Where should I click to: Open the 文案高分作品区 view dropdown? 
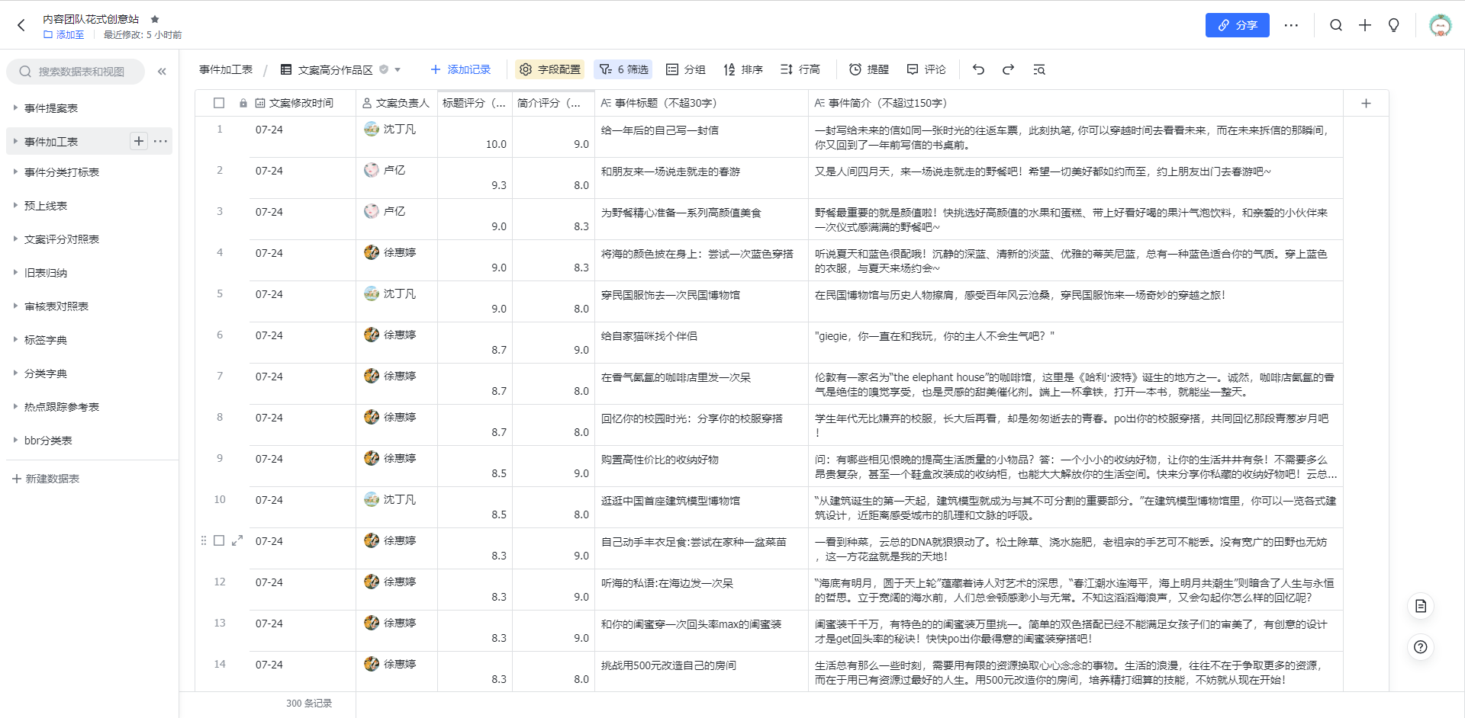(398, 69)
